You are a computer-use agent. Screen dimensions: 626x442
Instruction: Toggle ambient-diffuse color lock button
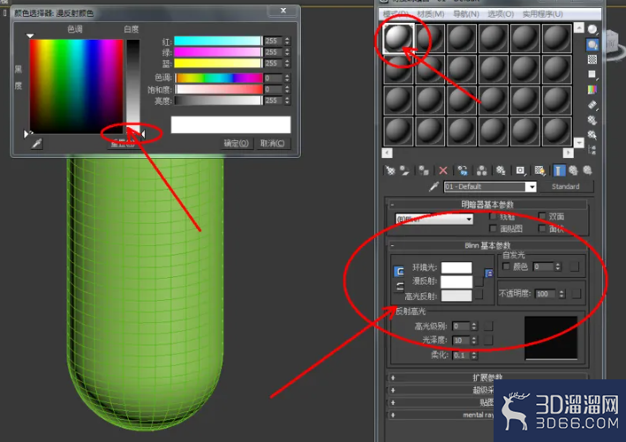click(399, 271)
